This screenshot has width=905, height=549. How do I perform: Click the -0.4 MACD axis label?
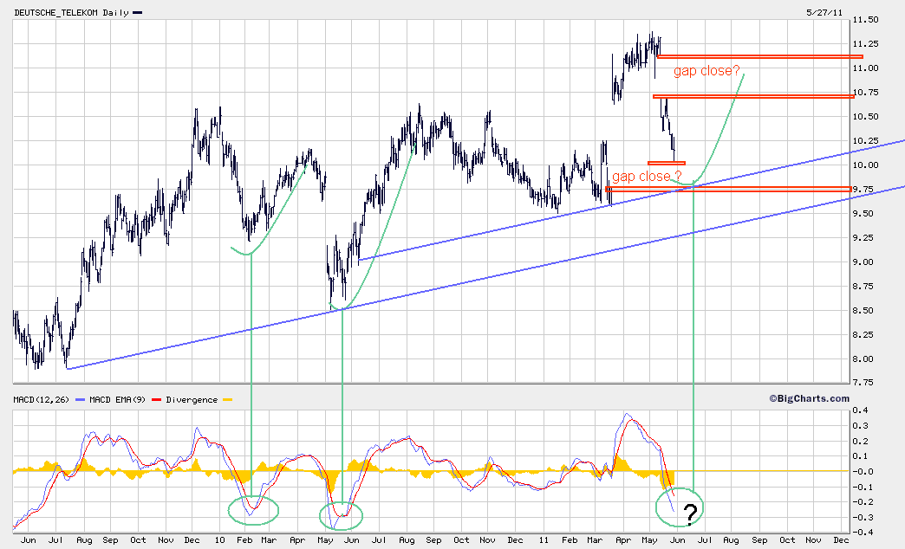864,533
